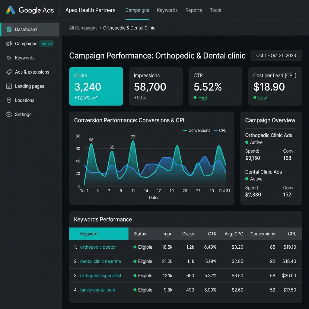This screenshot has height=309, width=309.
Task: Click the green dot next to Low
Action: coord(255,97)
